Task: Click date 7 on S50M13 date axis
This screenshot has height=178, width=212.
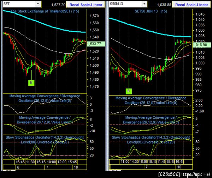Action: pyautogui.click(x=146, y=167)
